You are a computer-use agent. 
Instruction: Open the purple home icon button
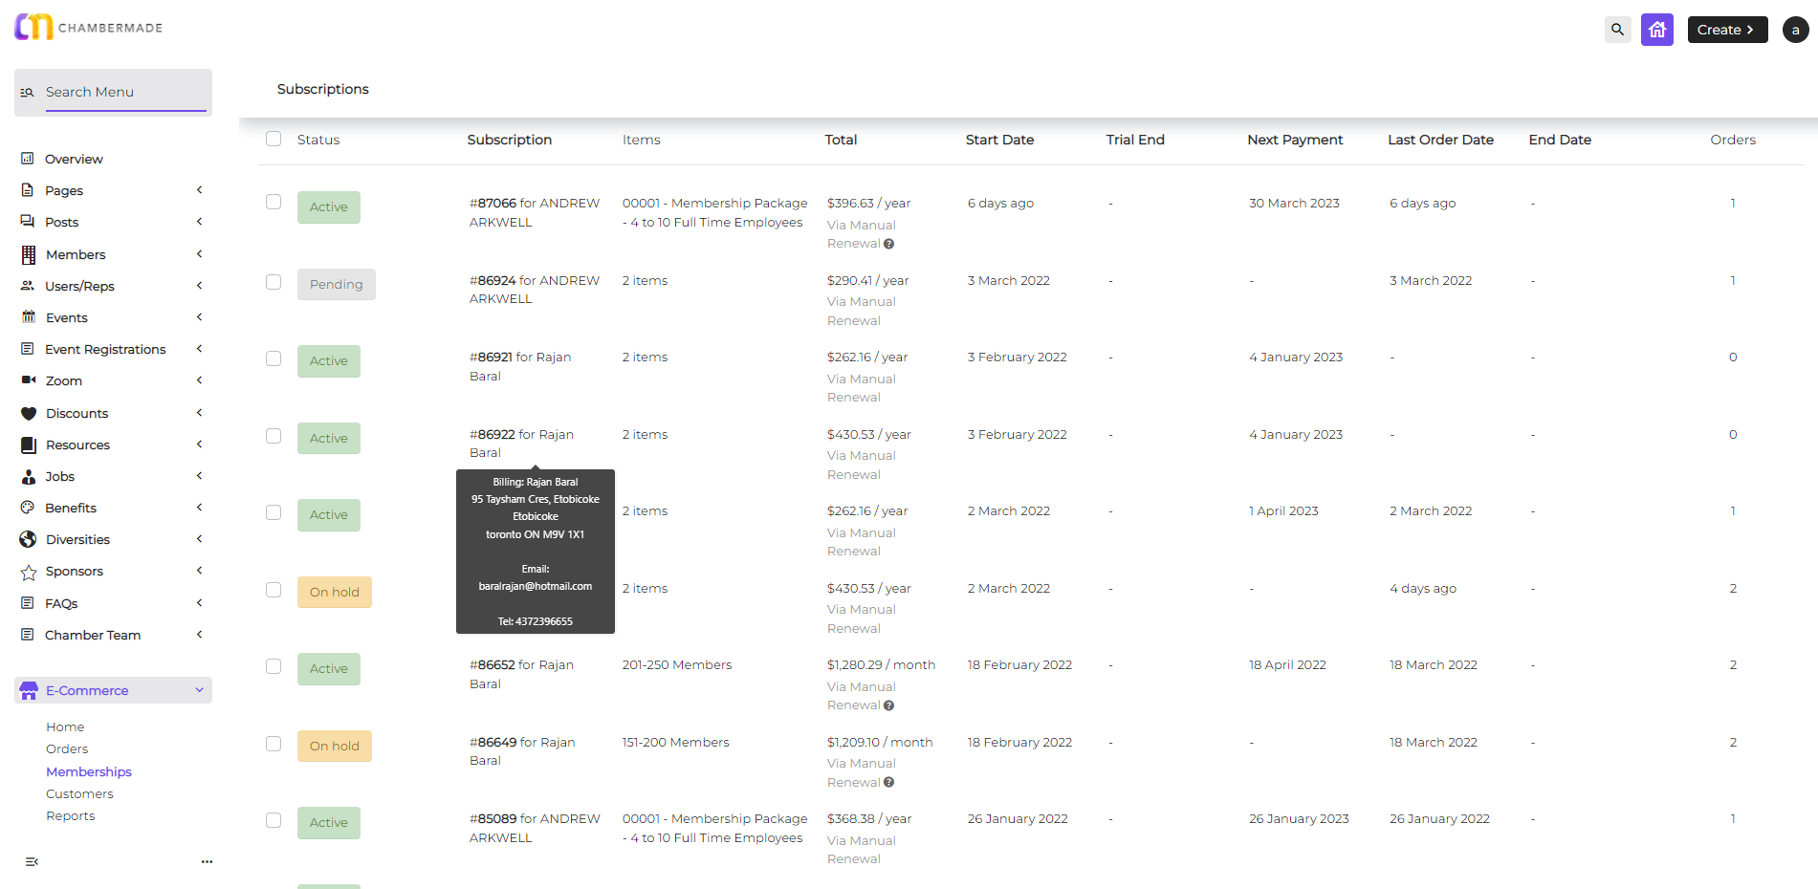point(1656,30)
